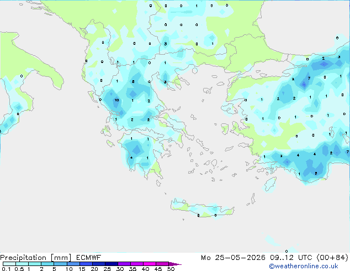The width and height of the screenshot is (350, 271).
Task: Select the 45–50 mm legend swatch
Action: coord(162,264)
